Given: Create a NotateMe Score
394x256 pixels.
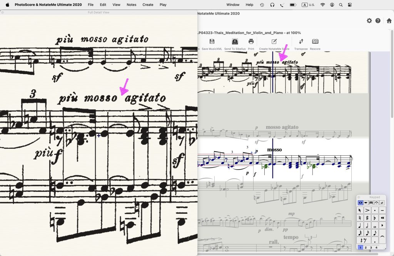Looking at the screenshot, I should [274, 42].
